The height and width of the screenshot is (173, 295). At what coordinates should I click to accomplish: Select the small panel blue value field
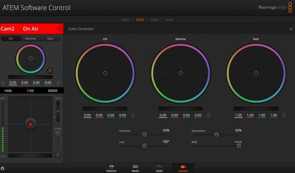(x=48, y=83)
